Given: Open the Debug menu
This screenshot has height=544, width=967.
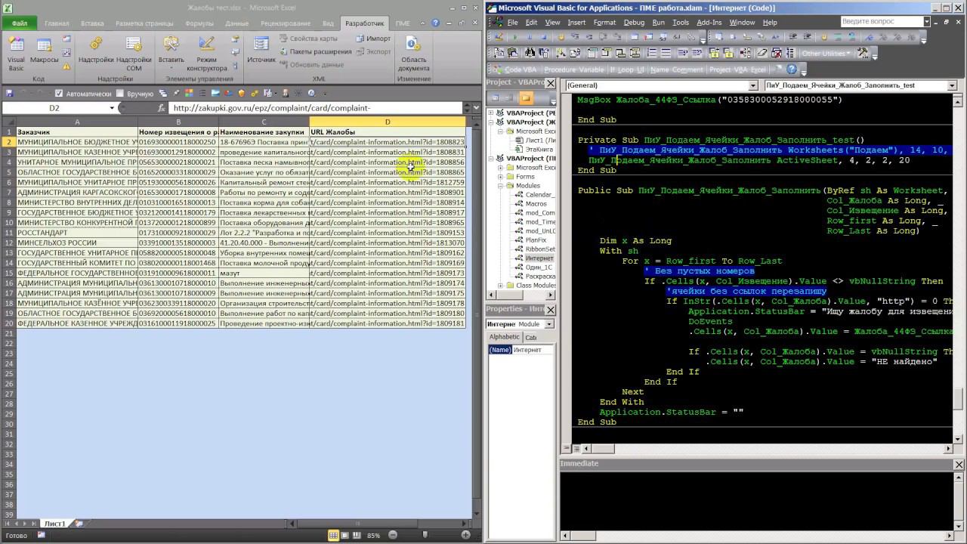Looking at the screenshot, I should coord(634,23).
